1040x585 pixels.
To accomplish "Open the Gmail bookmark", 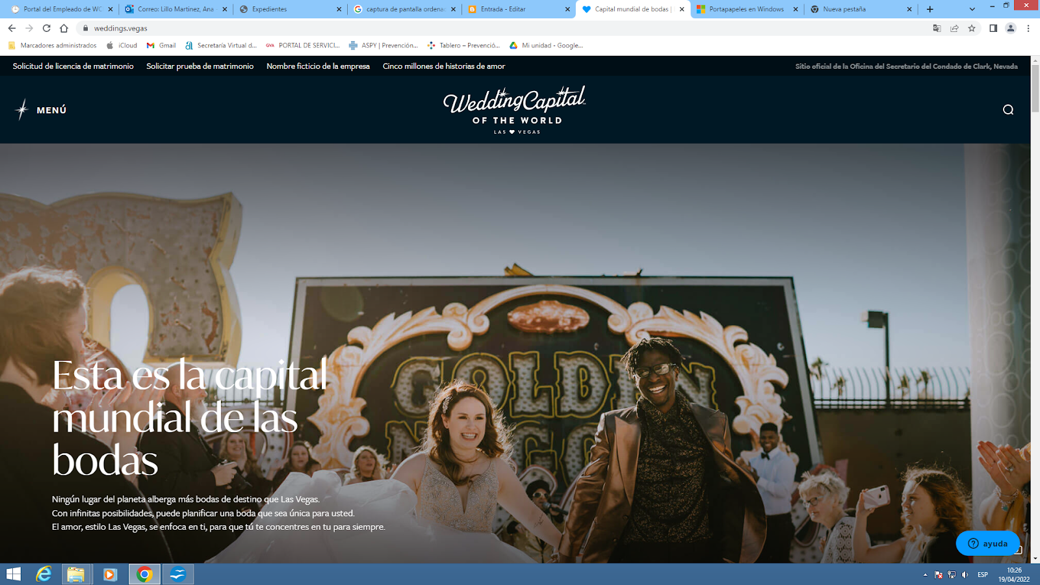I will pos(161,45).
